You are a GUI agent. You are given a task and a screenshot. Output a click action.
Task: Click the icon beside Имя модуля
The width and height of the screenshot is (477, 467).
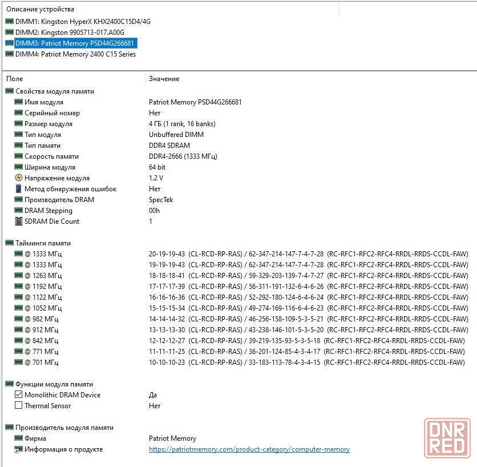19,102
